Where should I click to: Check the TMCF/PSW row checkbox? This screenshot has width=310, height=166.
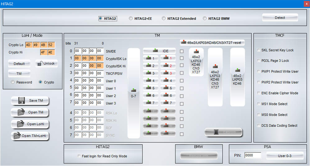[182, 73]
